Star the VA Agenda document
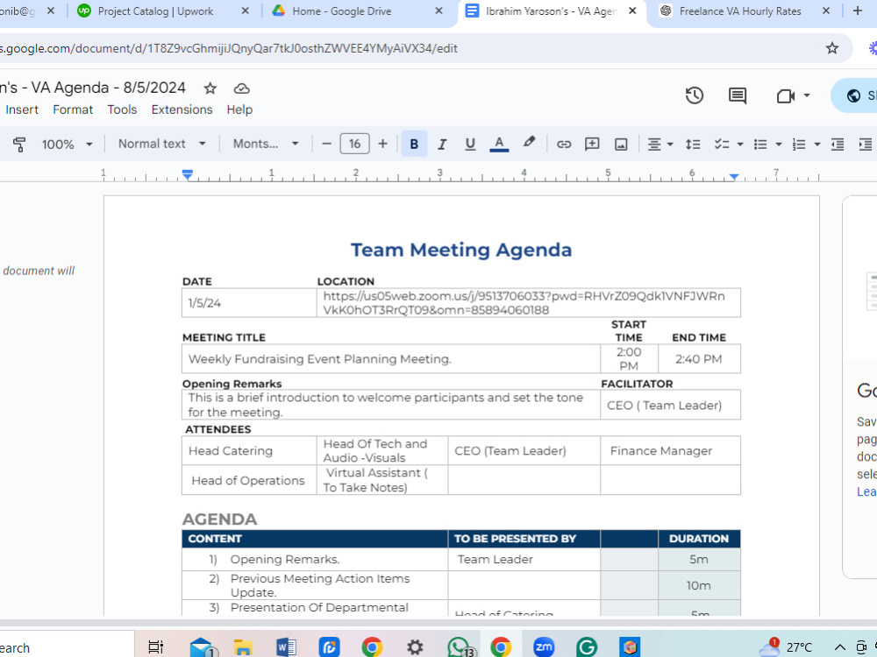The width and height of the screenshot is (877, 657). pyautogui.click(x=210, y=88)
